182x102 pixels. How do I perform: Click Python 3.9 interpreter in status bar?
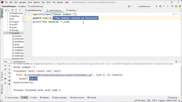(171, 100)
